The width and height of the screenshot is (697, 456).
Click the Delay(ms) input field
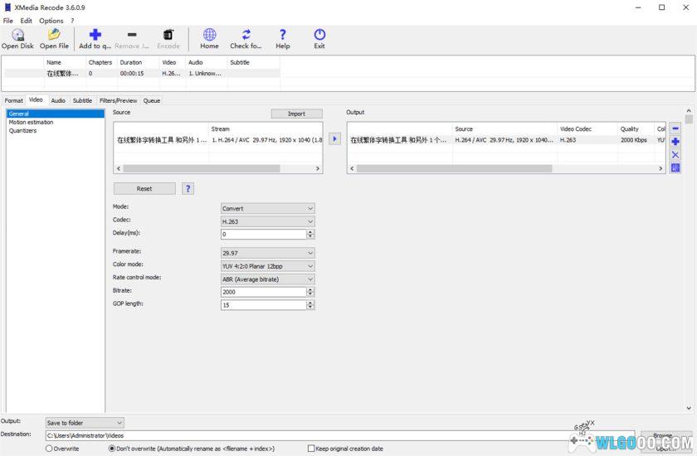tap(264, 234)
